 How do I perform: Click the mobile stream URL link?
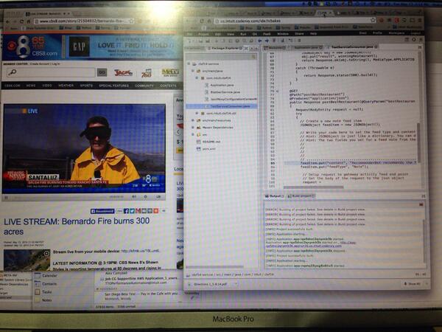click(x=140, y=251)
